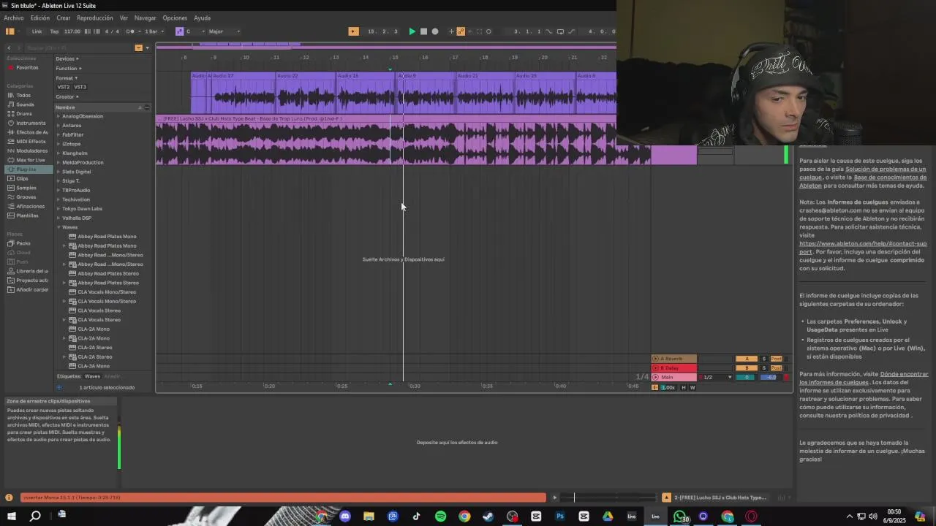Open Spotify from the taskbar
The image size is (936, 526).
click(x=440, y=517)
